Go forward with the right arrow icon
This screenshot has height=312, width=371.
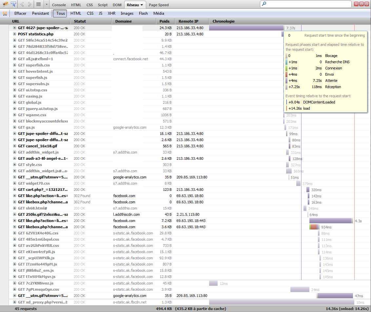click(x=29, y=4)
